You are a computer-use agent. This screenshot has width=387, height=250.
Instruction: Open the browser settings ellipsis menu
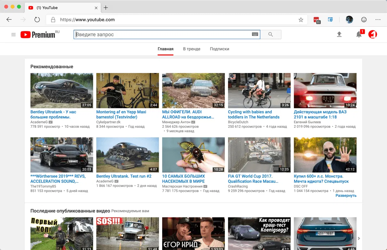point(378,20)
